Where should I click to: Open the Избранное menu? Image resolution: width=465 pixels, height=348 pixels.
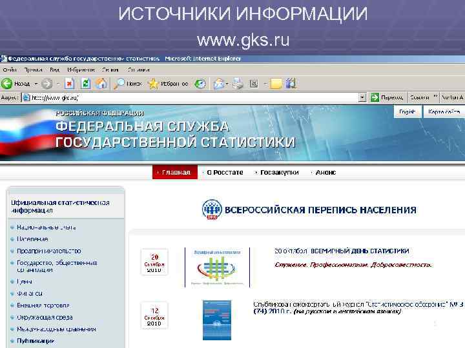[81, 70]
